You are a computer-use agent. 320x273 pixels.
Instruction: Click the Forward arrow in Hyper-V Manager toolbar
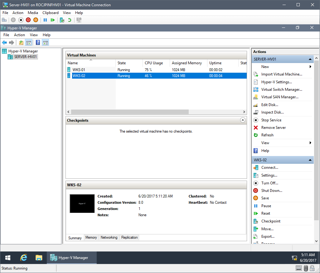(12, 42)
